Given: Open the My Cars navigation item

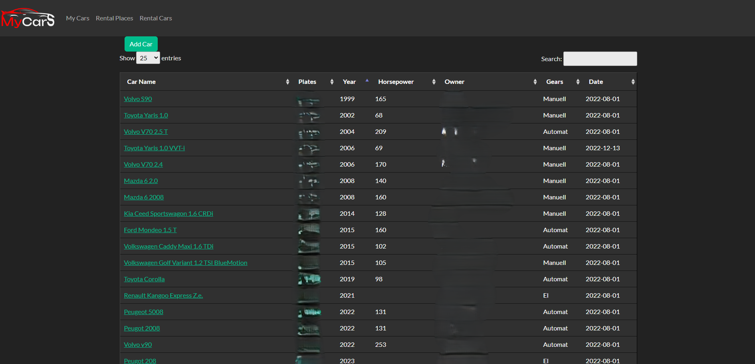Looking at the screenshot, I should click(77, 18).
